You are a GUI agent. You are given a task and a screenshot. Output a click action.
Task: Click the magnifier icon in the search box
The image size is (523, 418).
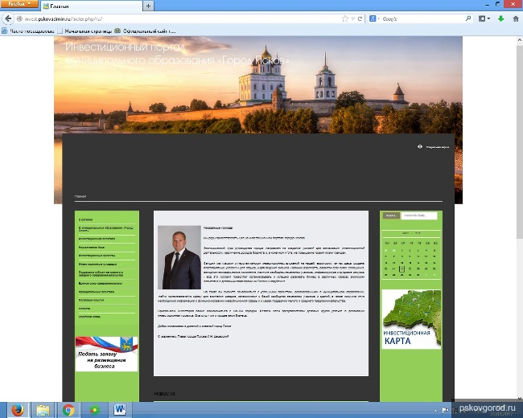468,18
